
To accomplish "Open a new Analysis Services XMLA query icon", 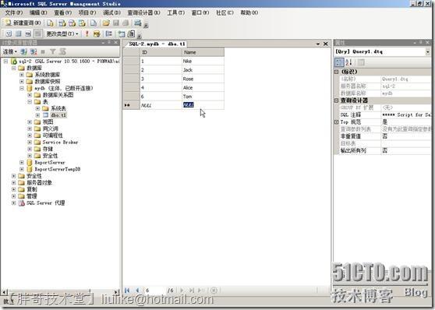I will 82,23.
